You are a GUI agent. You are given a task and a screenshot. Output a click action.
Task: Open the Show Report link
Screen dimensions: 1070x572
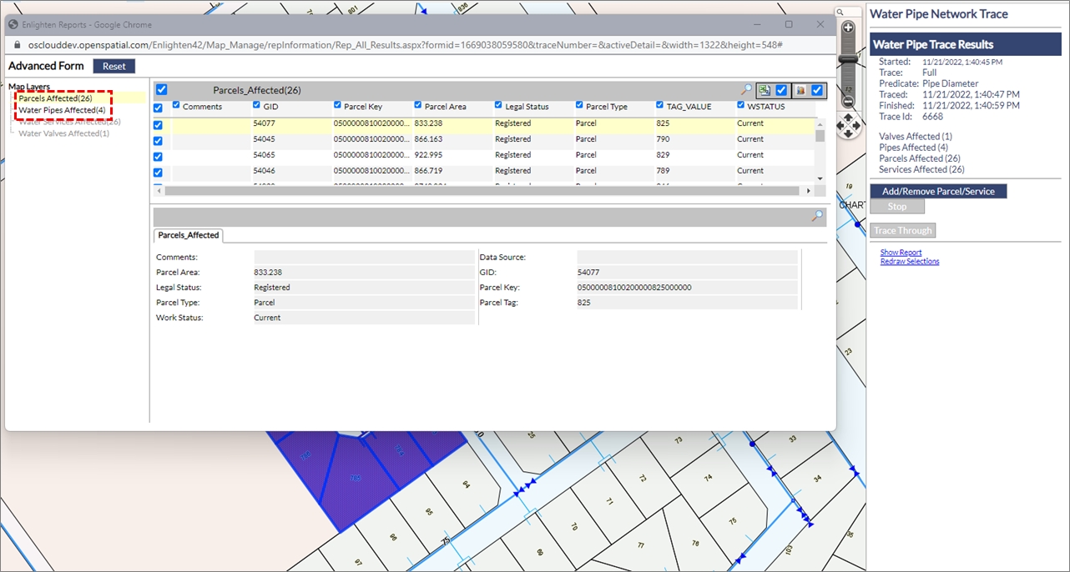[x=901, y=253]
